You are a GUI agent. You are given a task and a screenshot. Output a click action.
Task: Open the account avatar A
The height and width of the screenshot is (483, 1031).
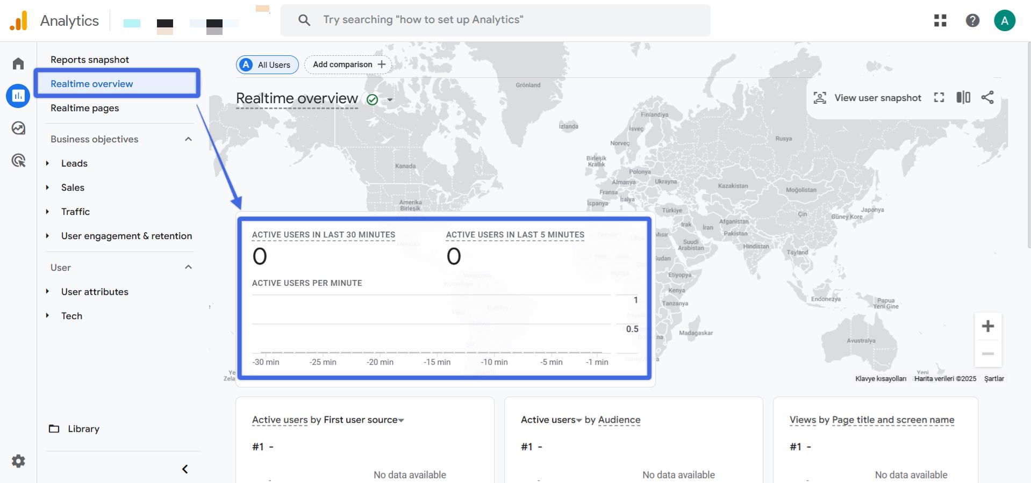tap(1005, 20)
